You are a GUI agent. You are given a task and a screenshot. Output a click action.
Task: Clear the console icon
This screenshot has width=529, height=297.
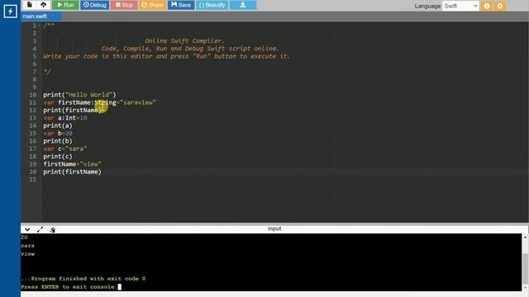(x=52, y=229)
